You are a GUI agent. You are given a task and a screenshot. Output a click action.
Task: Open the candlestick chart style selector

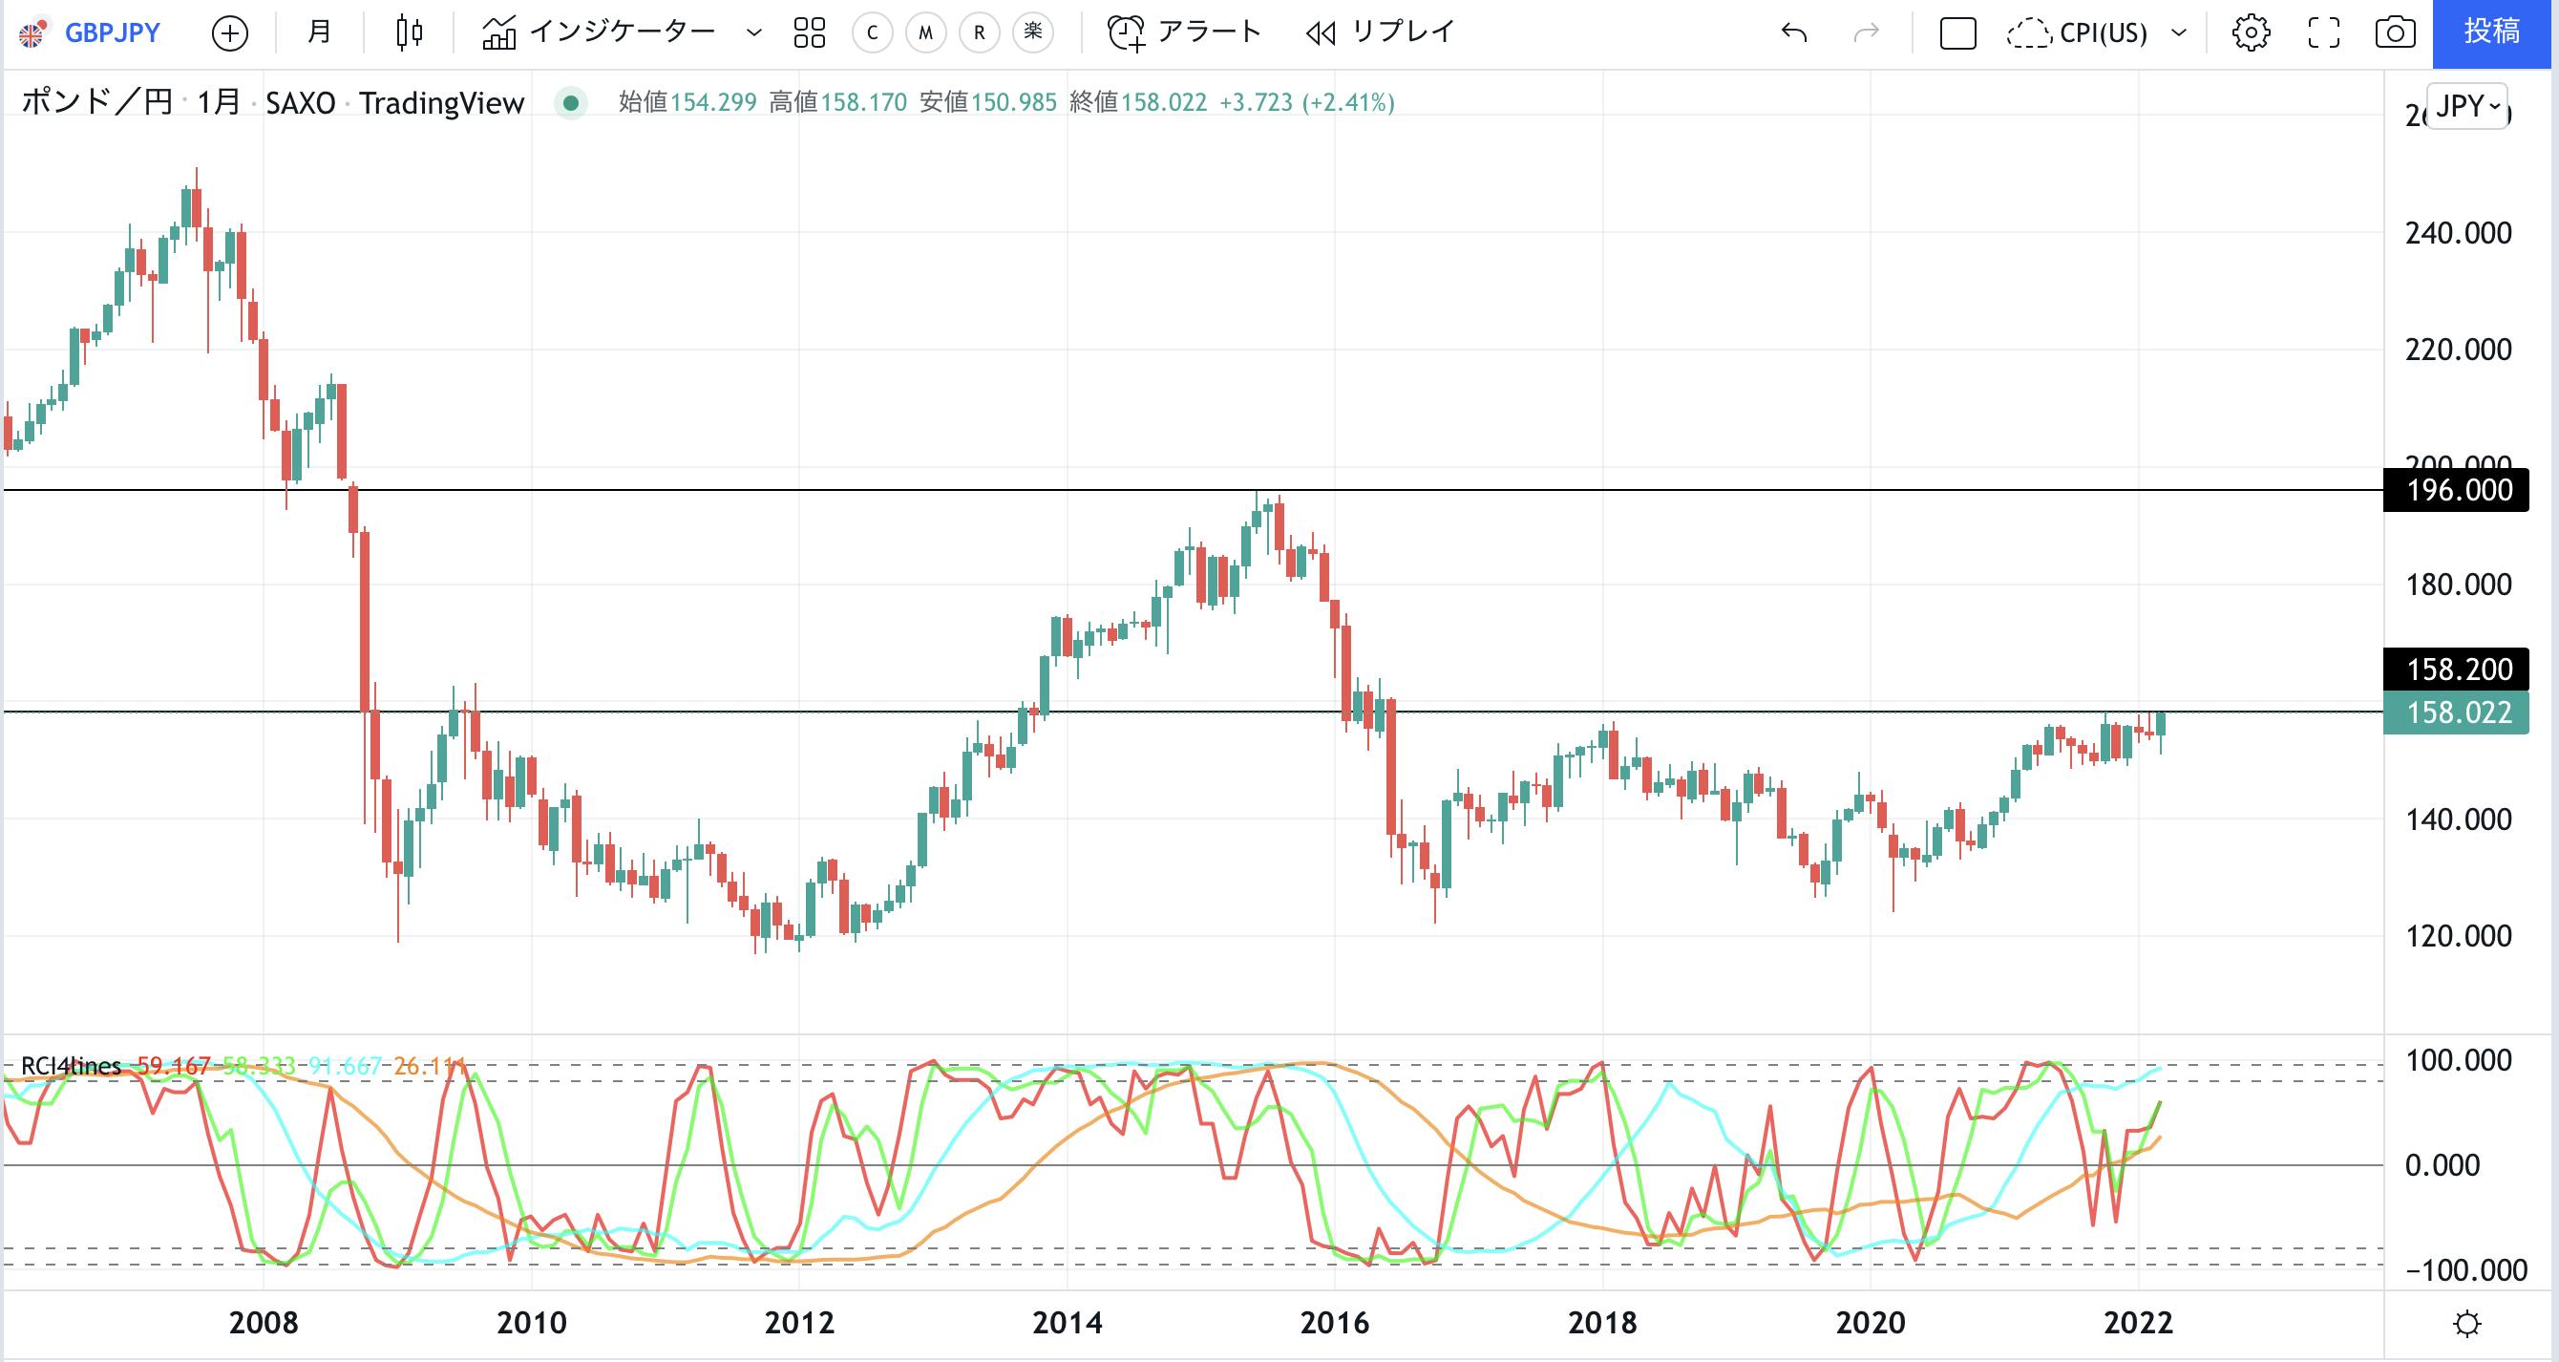point(410,32)
